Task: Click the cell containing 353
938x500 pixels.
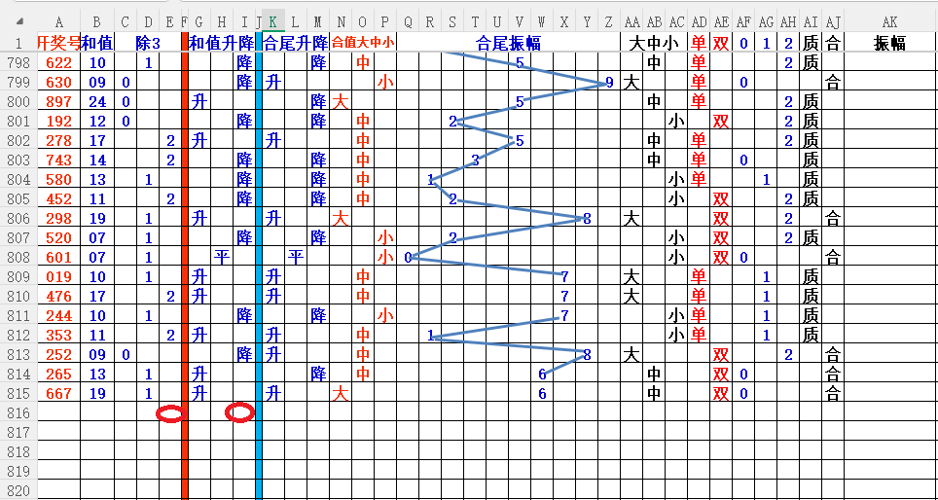Action: coord(58,335)
